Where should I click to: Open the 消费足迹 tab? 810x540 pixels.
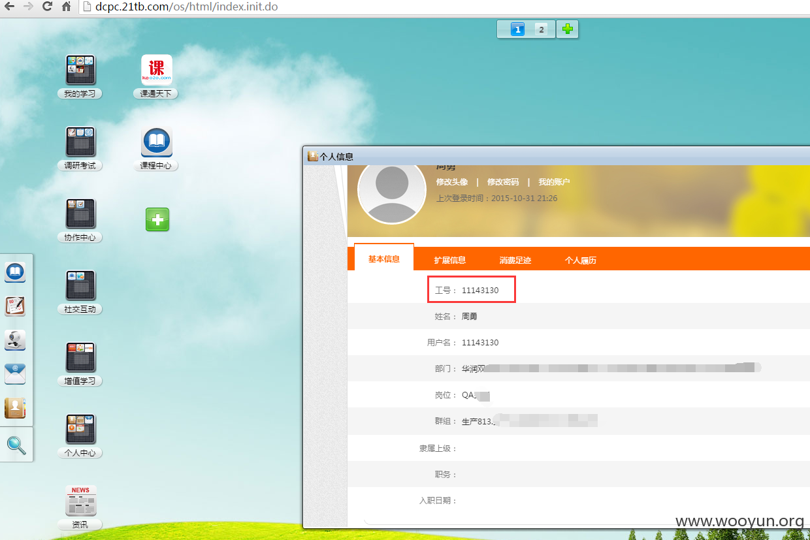515,260
